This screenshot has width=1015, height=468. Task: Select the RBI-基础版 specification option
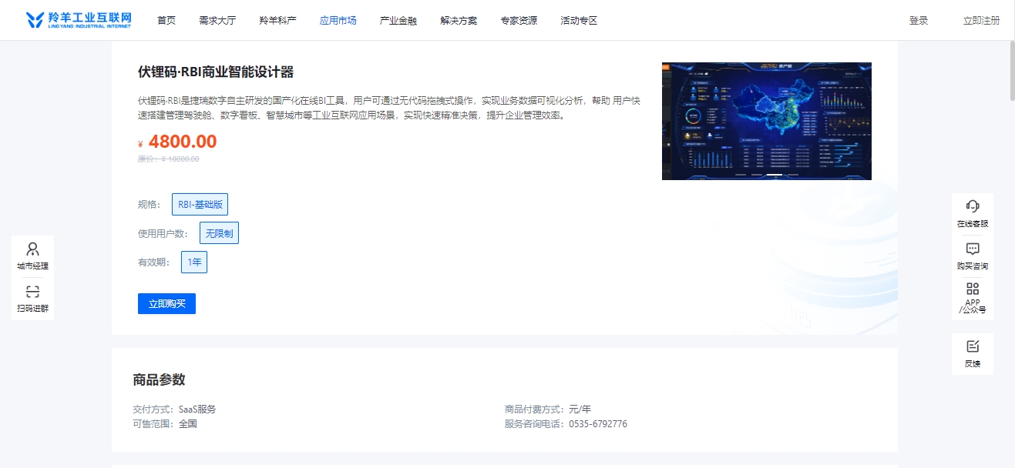[201, 204]
